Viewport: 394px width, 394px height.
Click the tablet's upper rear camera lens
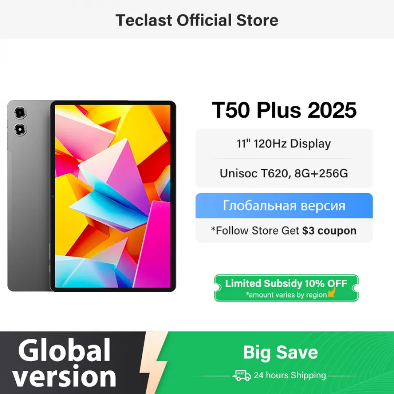[x=20, y=113]
